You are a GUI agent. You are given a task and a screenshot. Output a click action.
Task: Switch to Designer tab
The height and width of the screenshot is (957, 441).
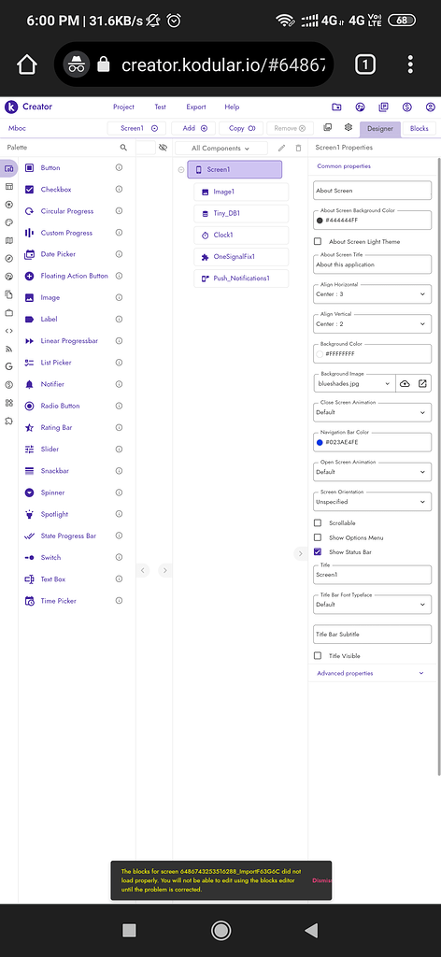coord(380,128)
